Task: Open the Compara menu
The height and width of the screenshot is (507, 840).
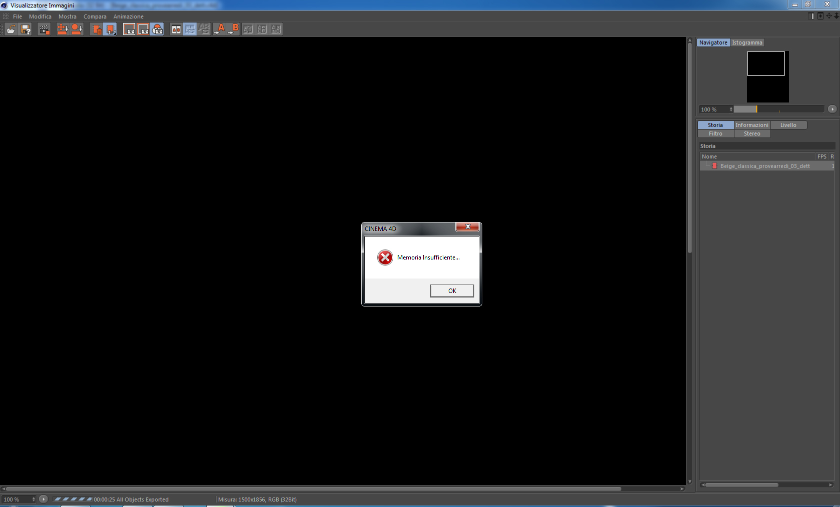Action: point(95,16)
